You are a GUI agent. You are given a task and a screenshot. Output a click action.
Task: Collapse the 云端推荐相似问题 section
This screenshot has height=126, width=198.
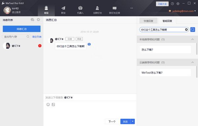coord(192,62)
